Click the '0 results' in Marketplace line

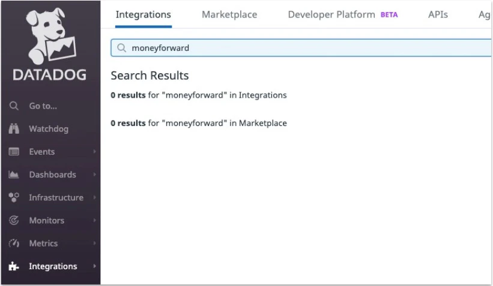[199, 123]
